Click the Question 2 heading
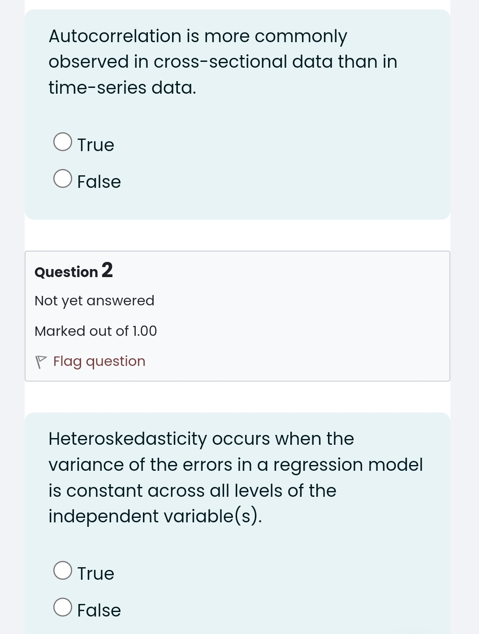479x634 pixels. tap(73, 271)
